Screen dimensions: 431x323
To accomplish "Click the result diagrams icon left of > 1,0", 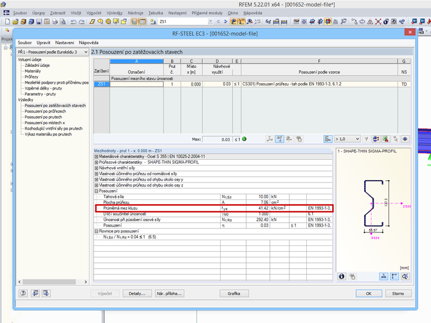I will tap(328, 139).
